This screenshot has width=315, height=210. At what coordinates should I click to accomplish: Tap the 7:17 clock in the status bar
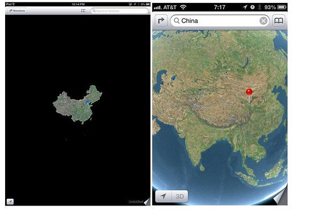coord(219,7)
